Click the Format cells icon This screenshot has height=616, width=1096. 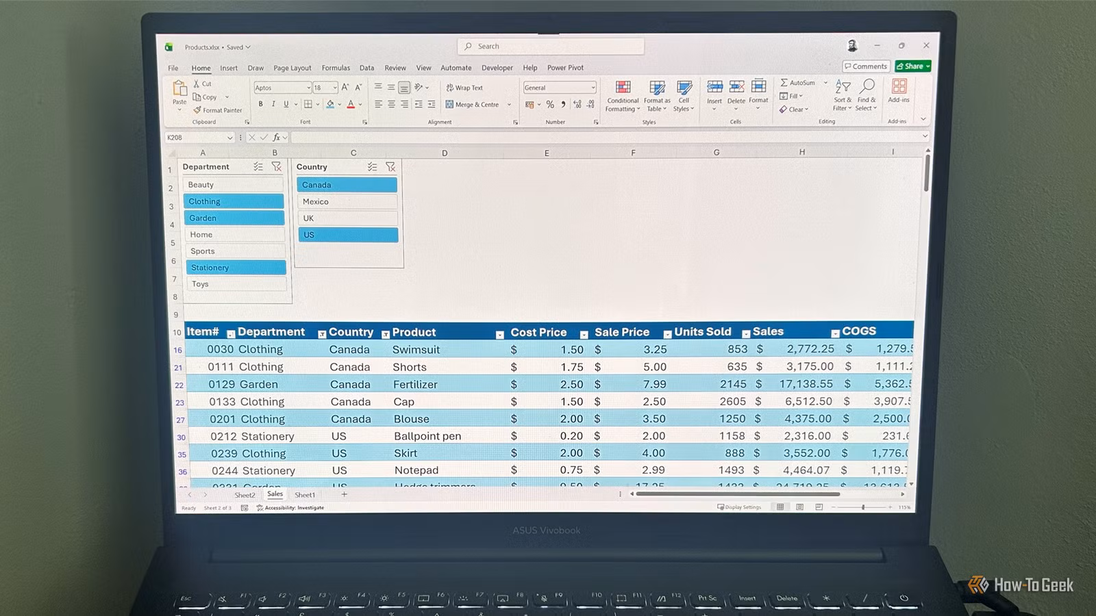pos(758,86)
